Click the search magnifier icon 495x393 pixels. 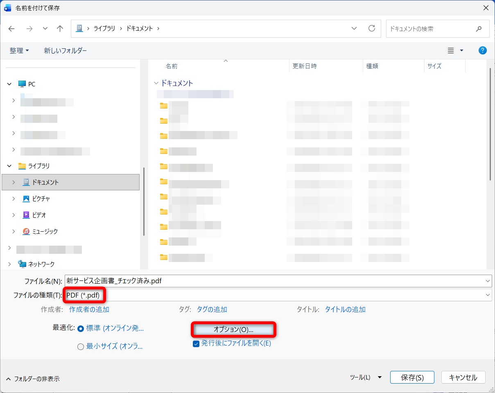[479, 29]
